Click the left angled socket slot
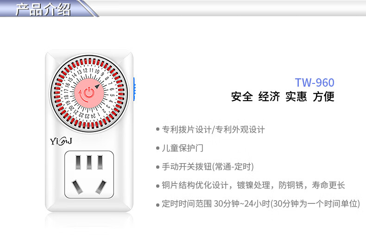This screenshot has width=366, height=247. click(x=77, y=187)
